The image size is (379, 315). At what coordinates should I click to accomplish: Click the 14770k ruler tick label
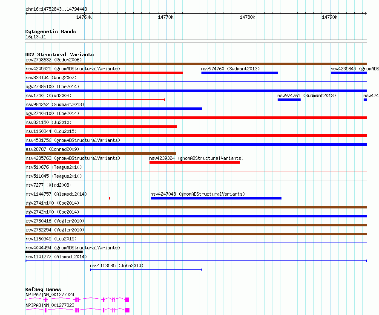166,17
